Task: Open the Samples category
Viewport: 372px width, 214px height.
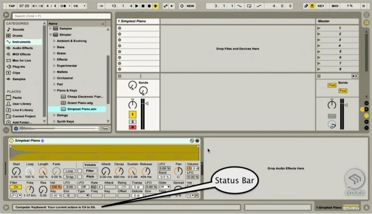Action: (19, 79)
